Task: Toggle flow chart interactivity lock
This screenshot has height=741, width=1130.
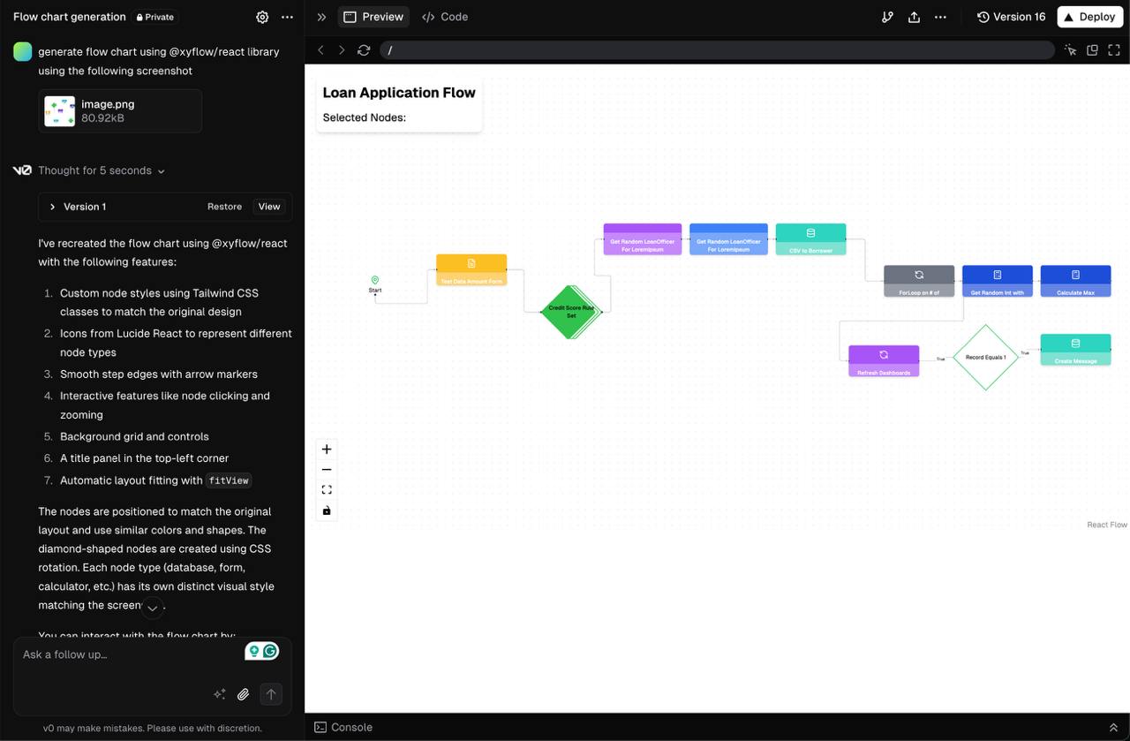Action: 327,510
